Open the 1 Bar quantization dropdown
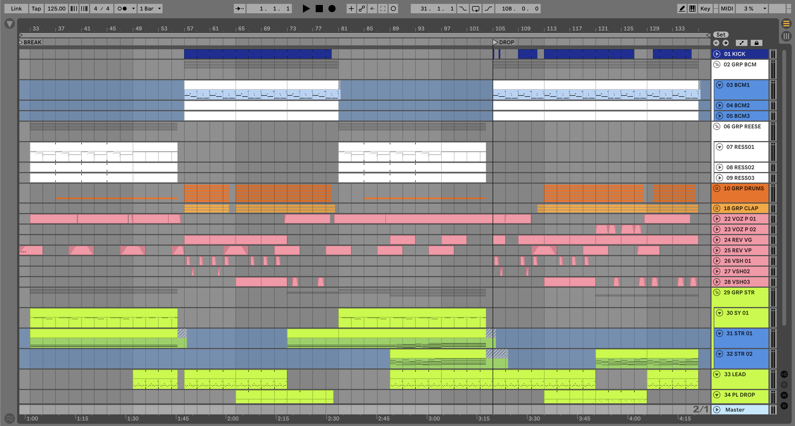Screen dimensions: 795x426 pyautogui.click(x=150, y=9)
